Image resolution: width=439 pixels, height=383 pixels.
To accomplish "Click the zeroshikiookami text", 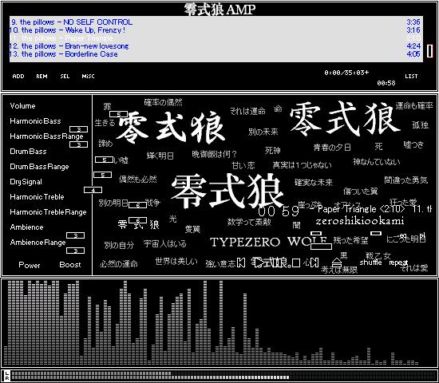I will tap(360, 221).
